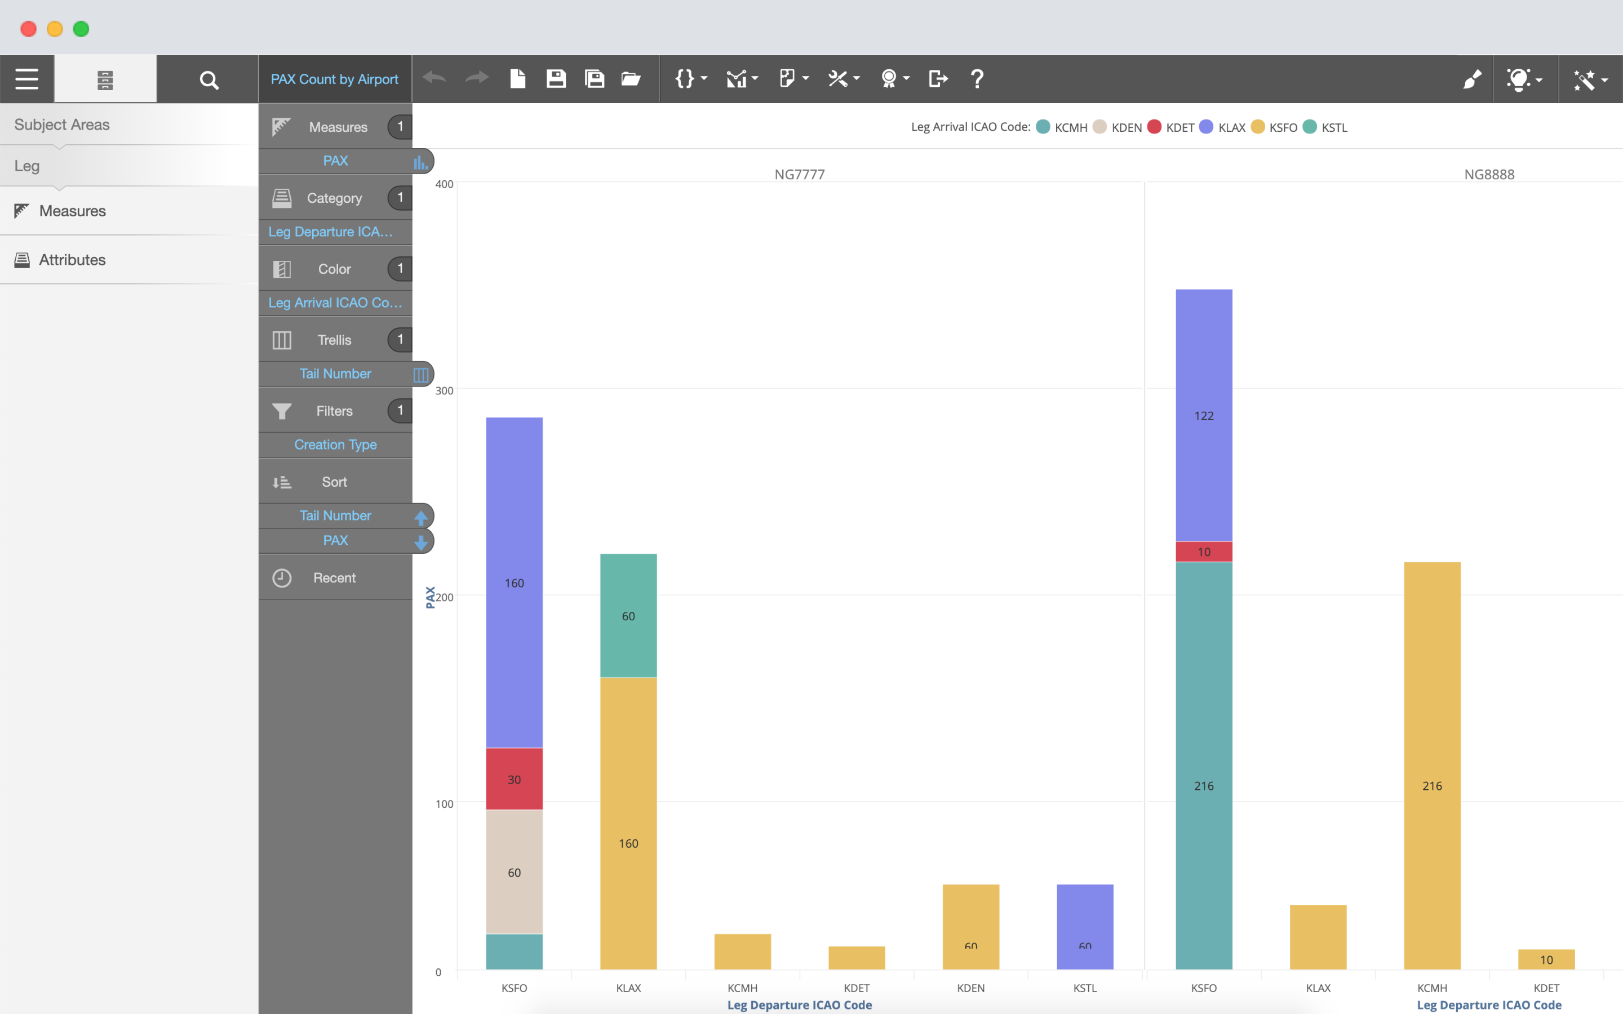
Task: Select the data model panel icon
Action: 105,80
